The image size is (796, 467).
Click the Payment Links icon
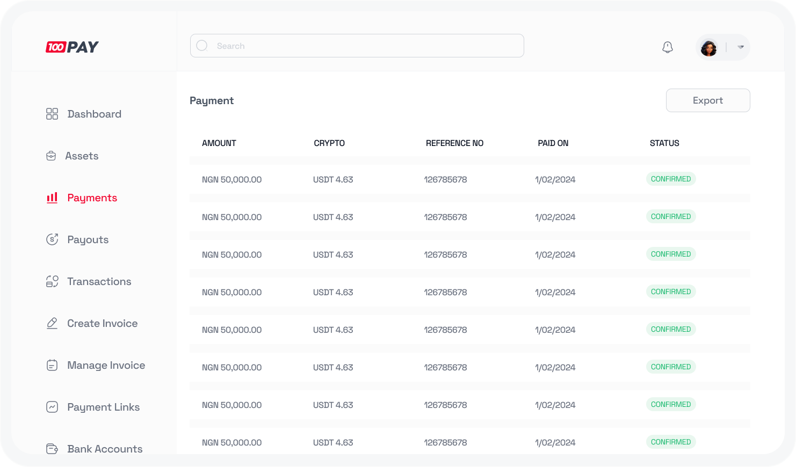(52, 407)
